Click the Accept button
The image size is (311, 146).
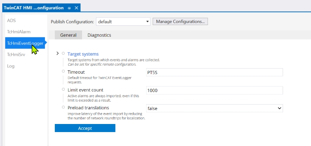point(85,128)
